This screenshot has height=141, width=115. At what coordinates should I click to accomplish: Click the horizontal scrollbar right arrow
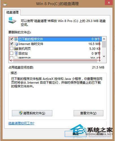[x=99, y=61]
